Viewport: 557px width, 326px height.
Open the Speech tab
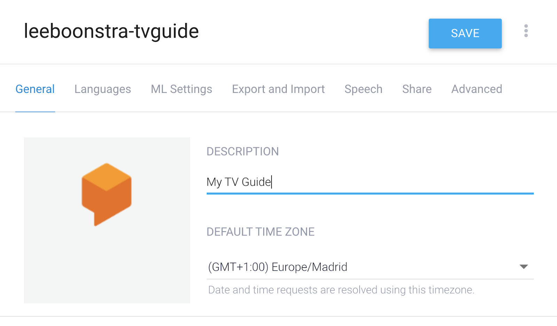point(363,89)
